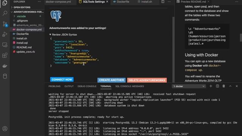
Task: Select the Terminal panel tab
Action: coord(106,86)
